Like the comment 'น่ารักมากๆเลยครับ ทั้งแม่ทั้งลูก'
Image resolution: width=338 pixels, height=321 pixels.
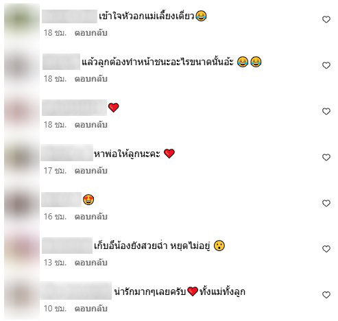click(326, 295)
